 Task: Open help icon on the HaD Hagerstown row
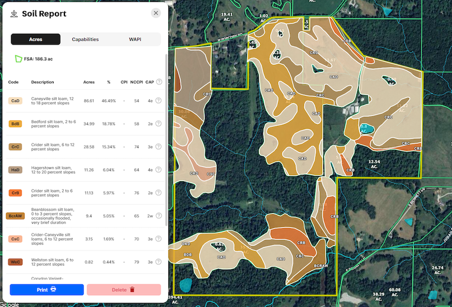click(x=159, y=170)
